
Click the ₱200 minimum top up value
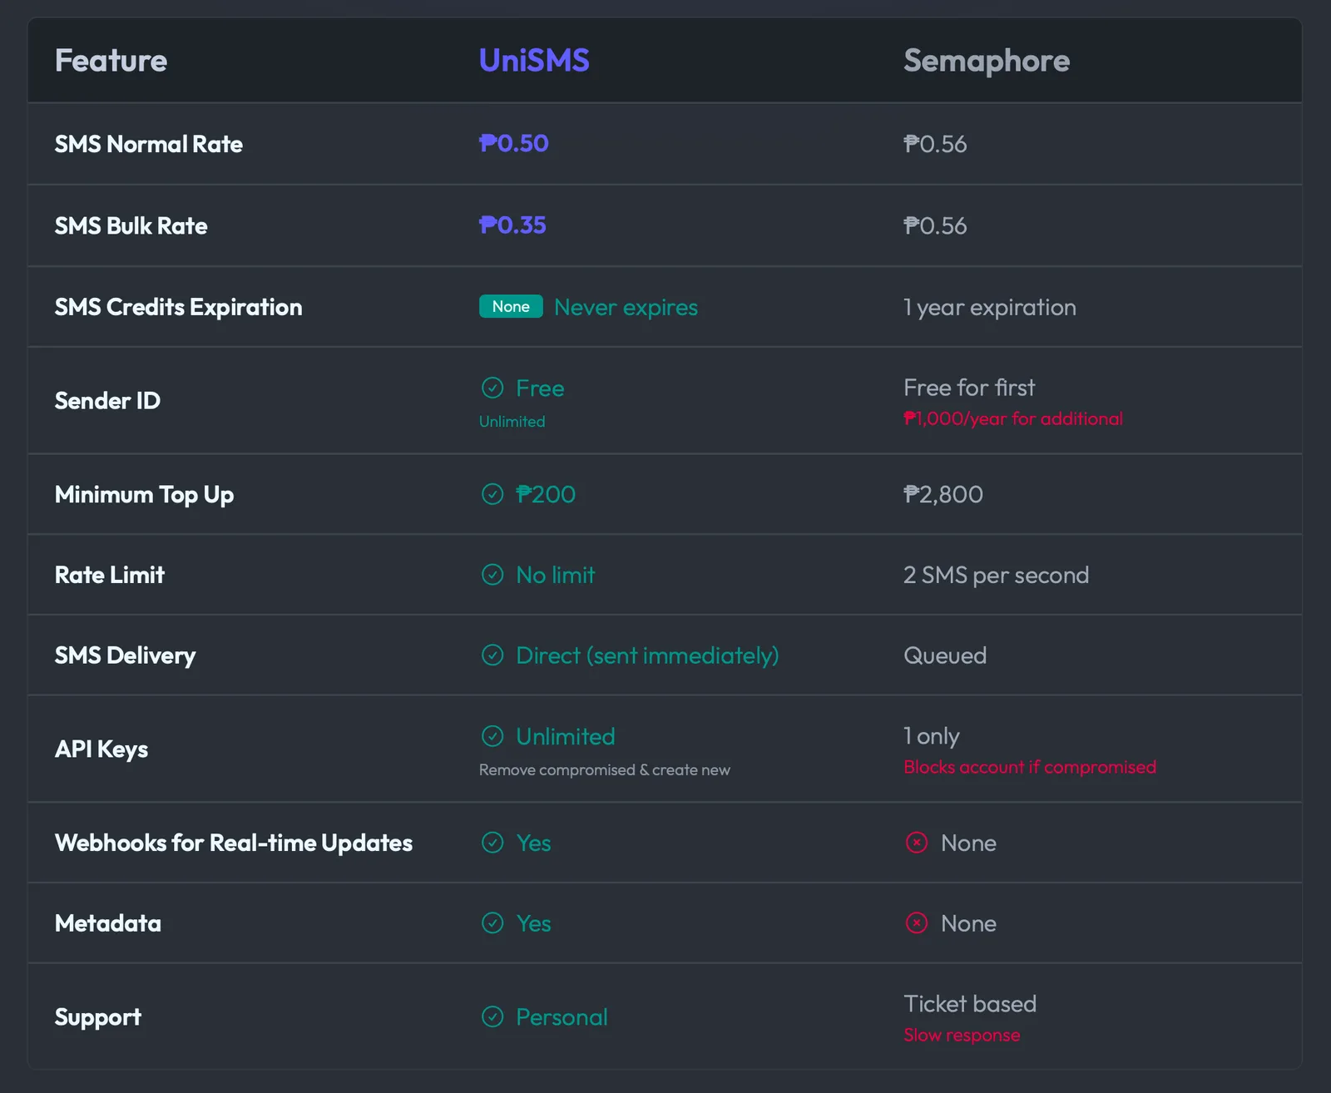pyautogui.click(x=546, y=494)
